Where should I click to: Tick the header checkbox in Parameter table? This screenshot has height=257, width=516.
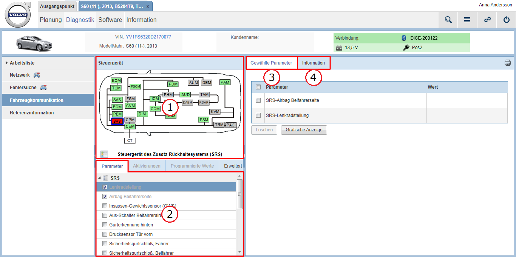(258, 87)
